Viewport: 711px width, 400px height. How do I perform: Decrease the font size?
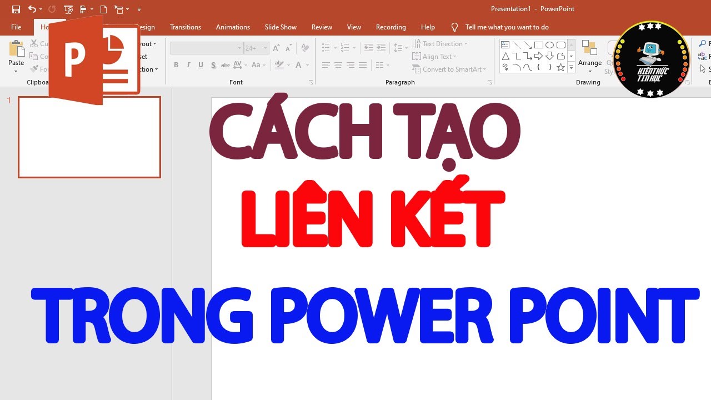coord(289,48)
